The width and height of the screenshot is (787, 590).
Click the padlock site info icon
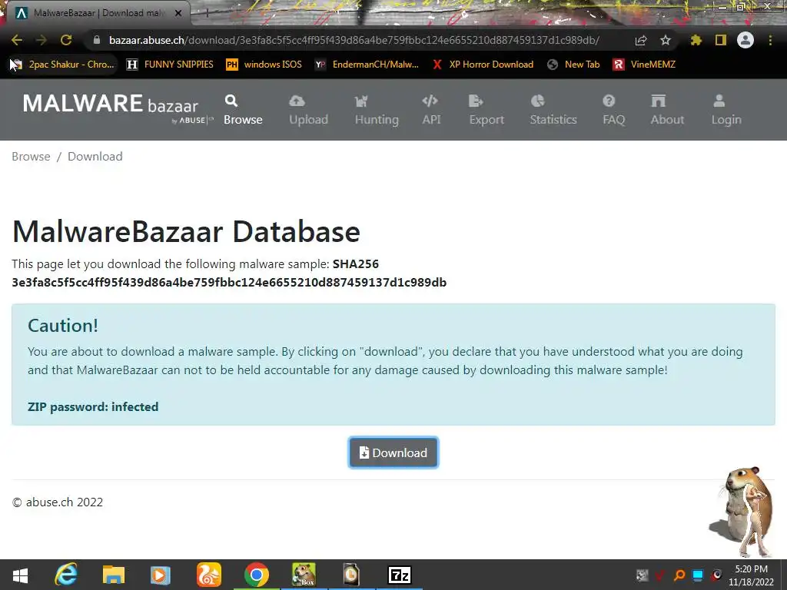[x=97, y=40]
